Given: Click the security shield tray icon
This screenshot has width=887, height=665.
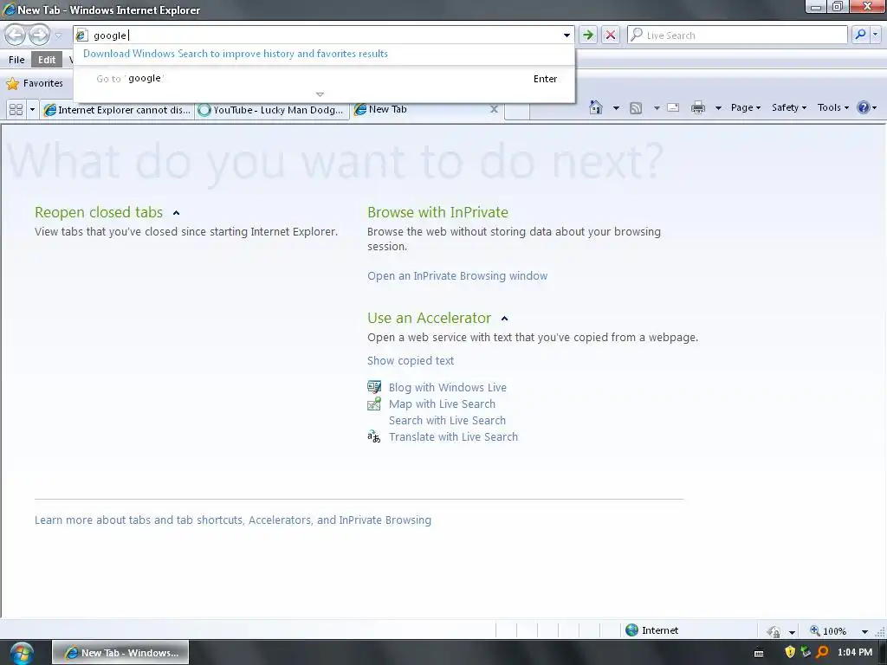Looking at the screenshot, I should tap(790, 652).
